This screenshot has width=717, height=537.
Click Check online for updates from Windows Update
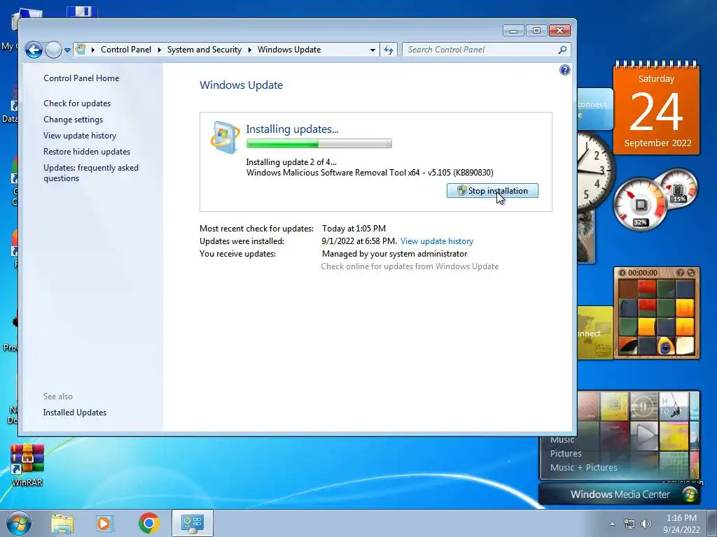click(410, 266)
